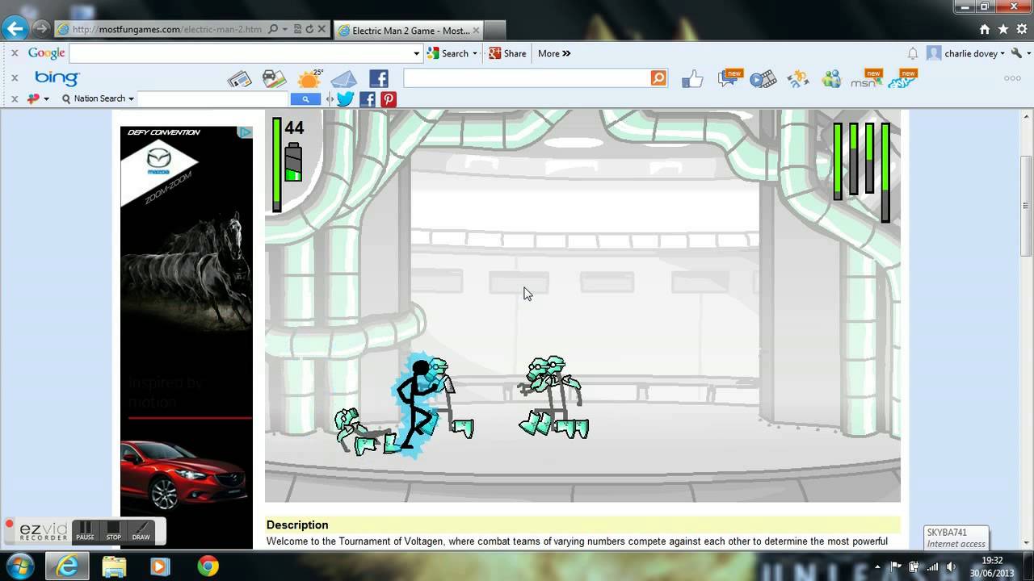
Task: Click the ezvid Draw button
Action: pyautogui.click(x=141, y=531)
